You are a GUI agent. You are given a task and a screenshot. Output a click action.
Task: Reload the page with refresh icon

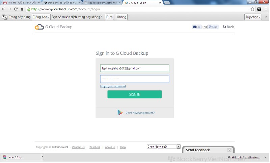pyautogui.click(x=16, y=9)
